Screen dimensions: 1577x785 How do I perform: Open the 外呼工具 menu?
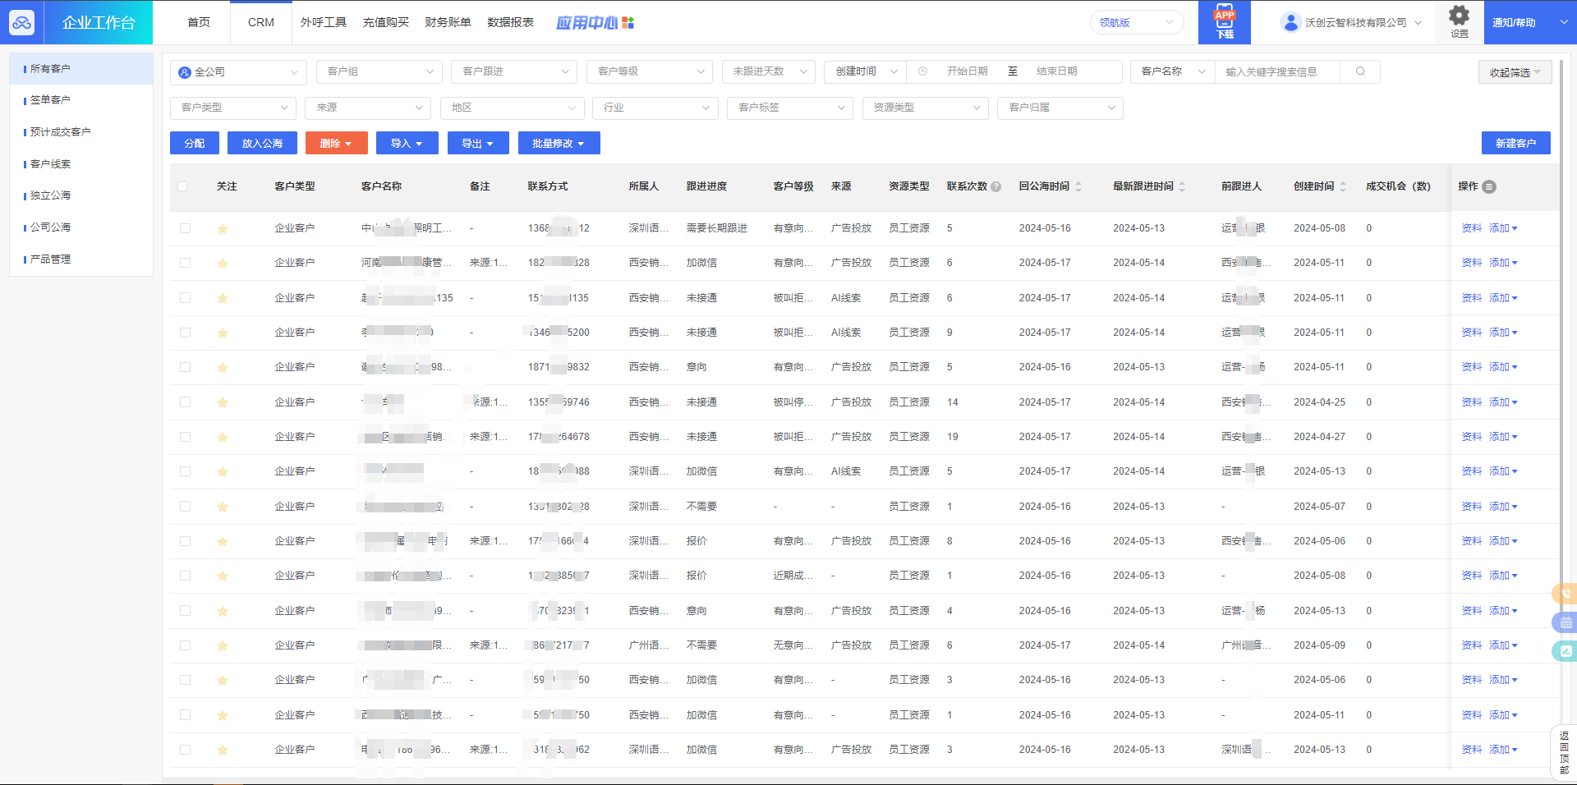point(324,22)
